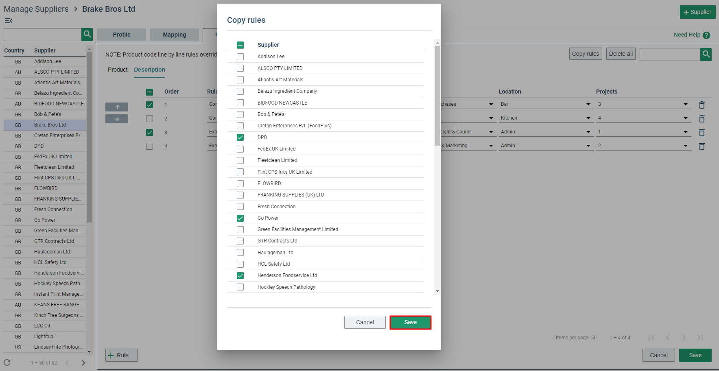Image resolution: width=719 pixels, height=371 pixels.
Task: Uncheck Henderson Foodservice Ltd checkbox
Action: [240, 275]
